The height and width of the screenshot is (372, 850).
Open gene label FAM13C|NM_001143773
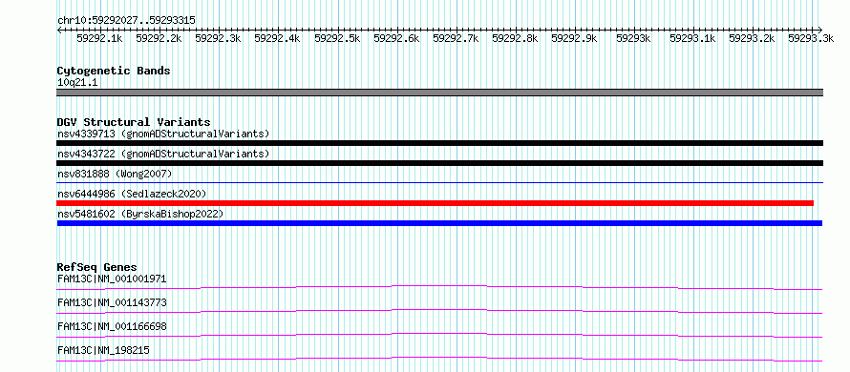[112, 302]
